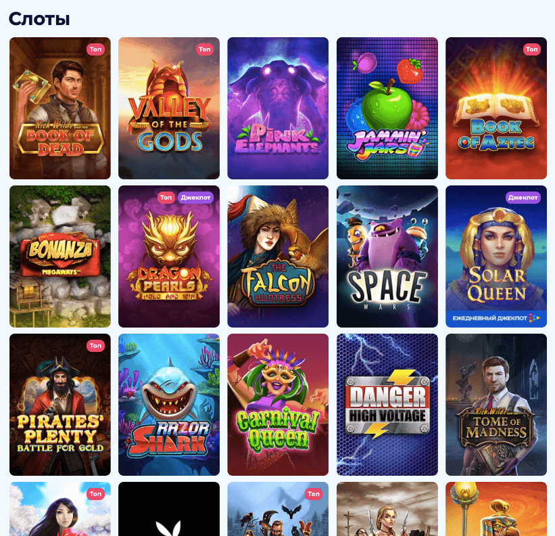Image resolution: width=555 pixels, height=536 pixels.
Task: Select The Falcon Huntress slot
Action: [x=278, y=256]
